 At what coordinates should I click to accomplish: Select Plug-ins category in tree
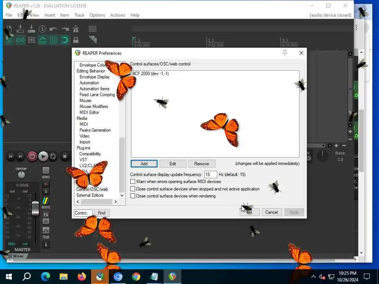[83, 148]
